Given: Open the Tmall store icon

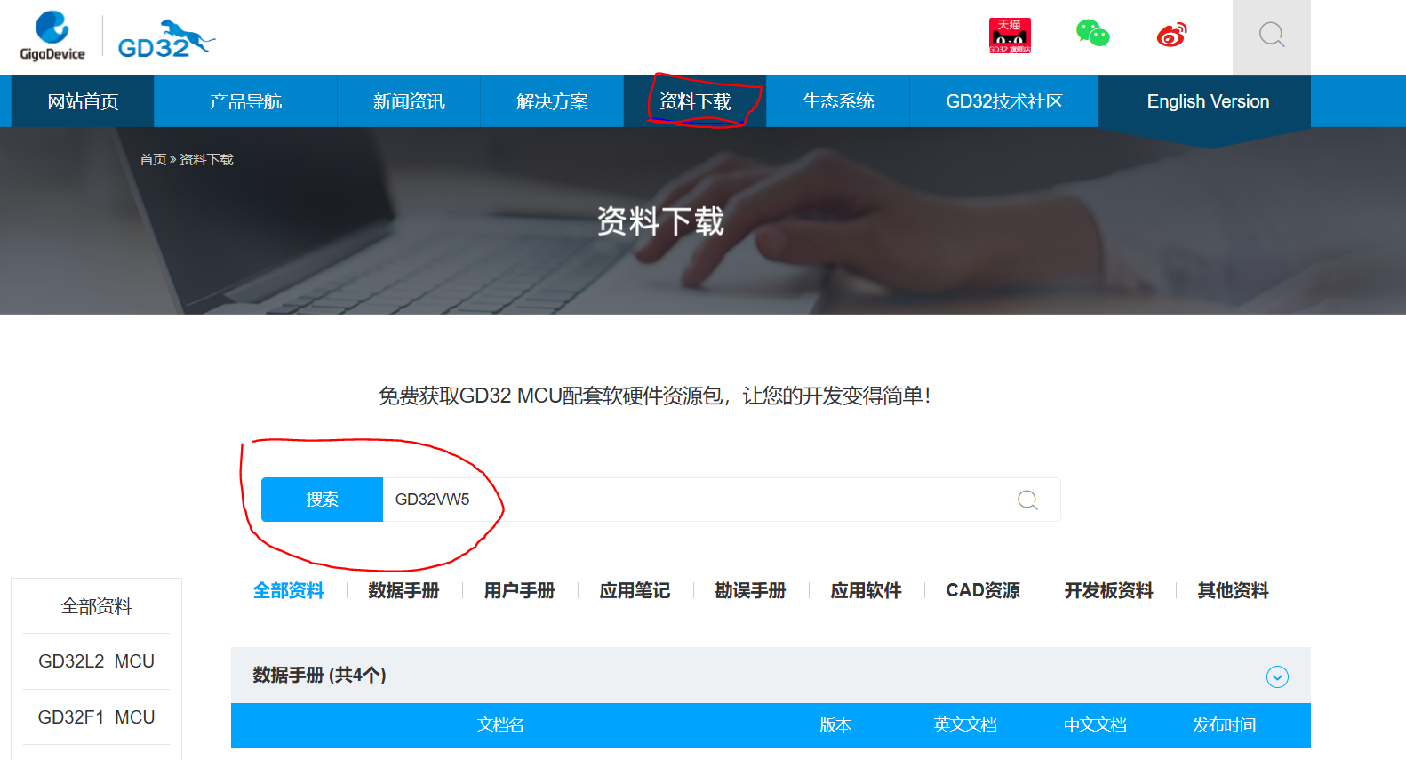Looking at the screenshot, I should tap(1010, 36).
